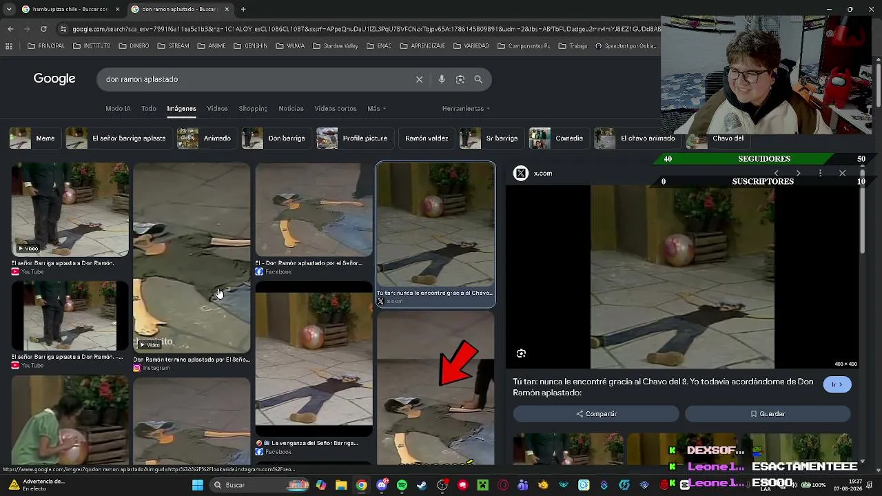The image size is (882, 496).
Task: Switch to the hamburpizza chile tab
Action: click(69, 9)
